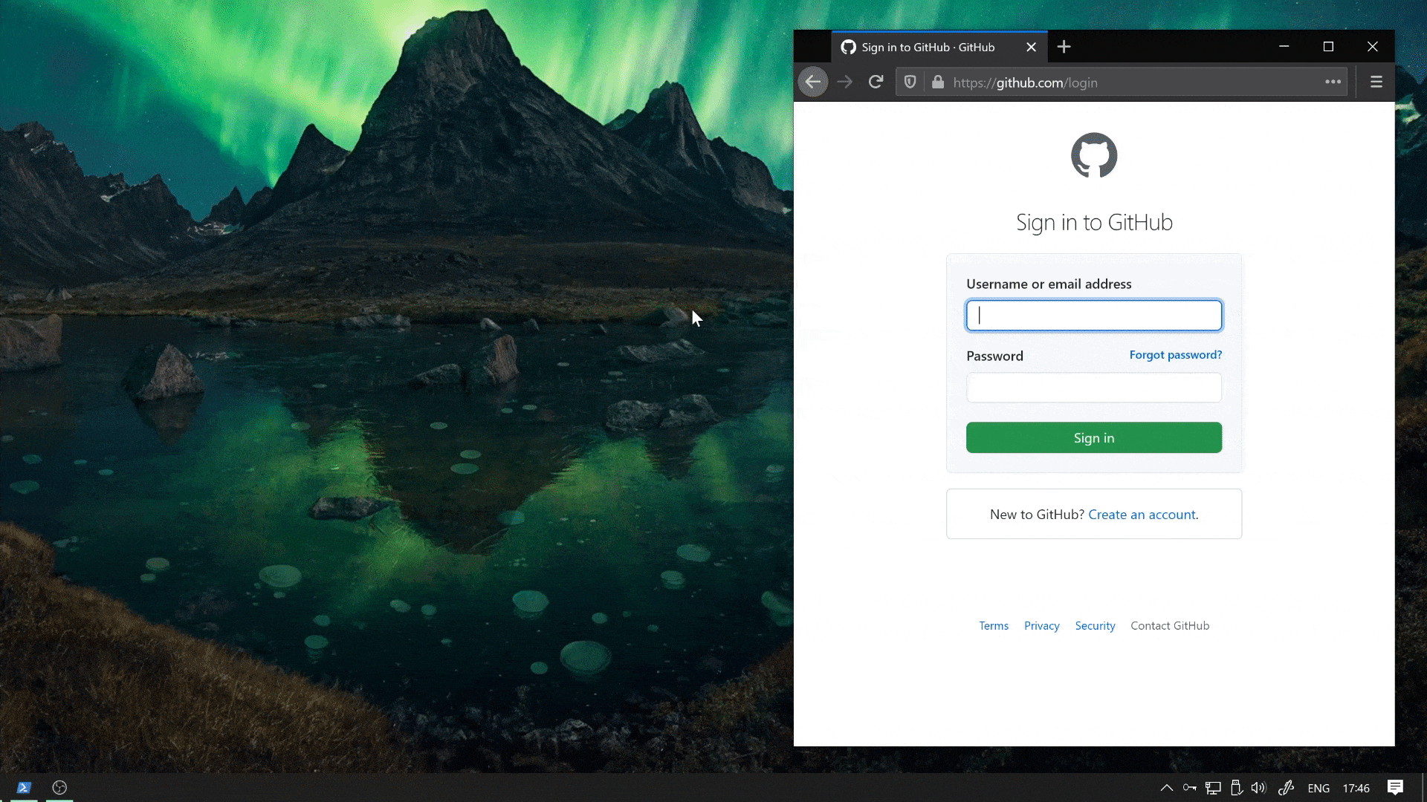The width and height of the screenshot is (1427, 802).
Task: Click the Username or email address field
Action: pos(1093,316)
